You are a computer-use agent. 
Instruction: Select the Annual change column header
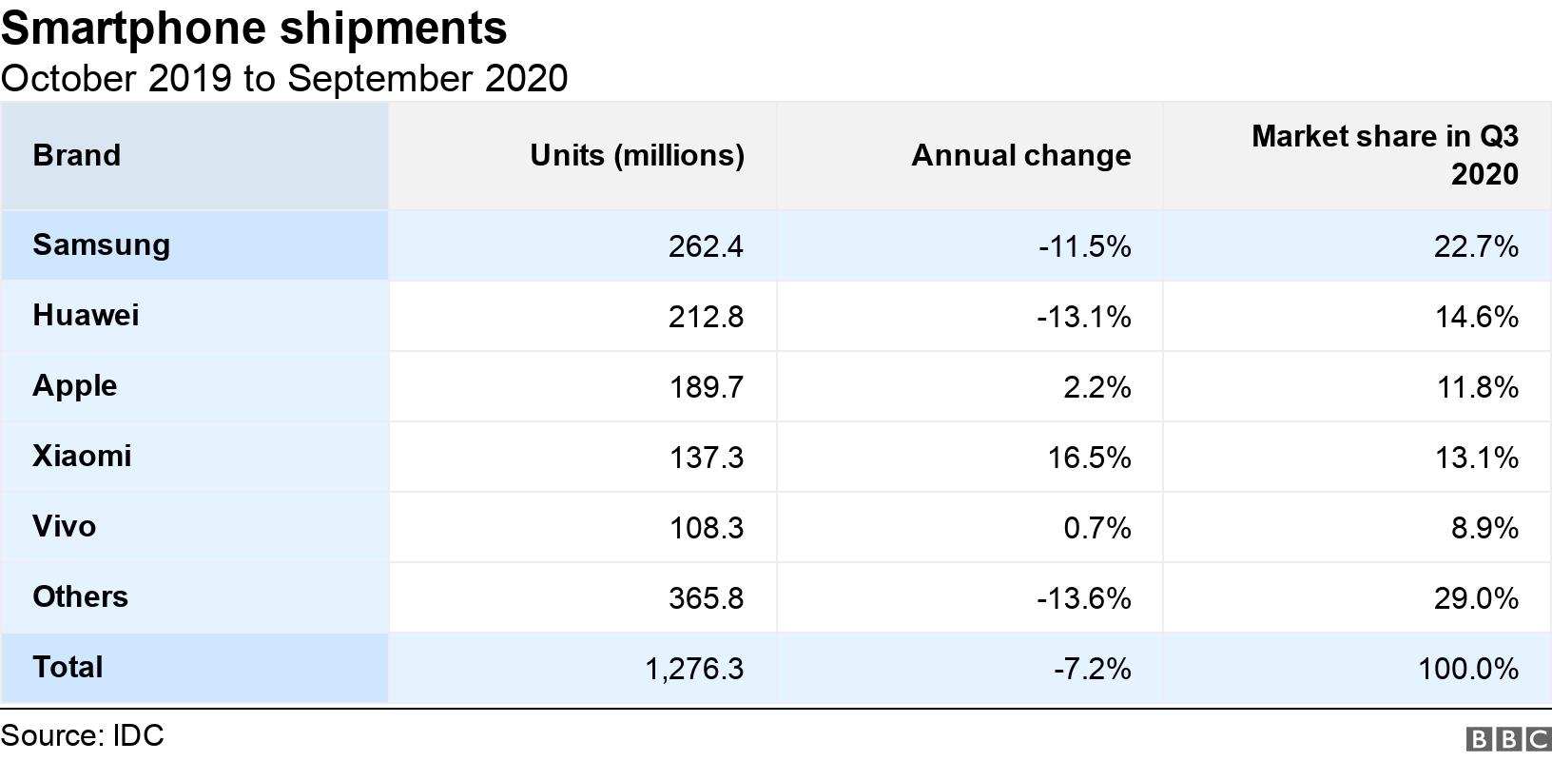coord(969,156)
